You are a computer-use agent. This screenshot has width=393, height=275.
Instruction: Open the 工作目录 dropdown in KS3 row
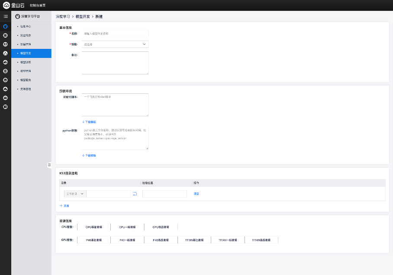[x=75, y=194]
